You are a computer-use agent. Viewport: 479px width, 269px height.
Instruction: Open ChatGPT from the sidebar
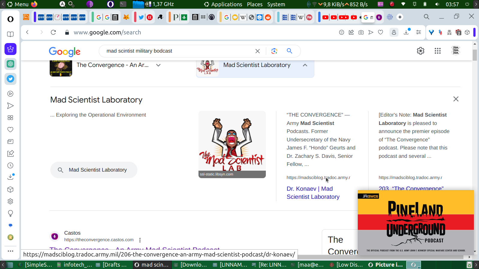point(10,64)
